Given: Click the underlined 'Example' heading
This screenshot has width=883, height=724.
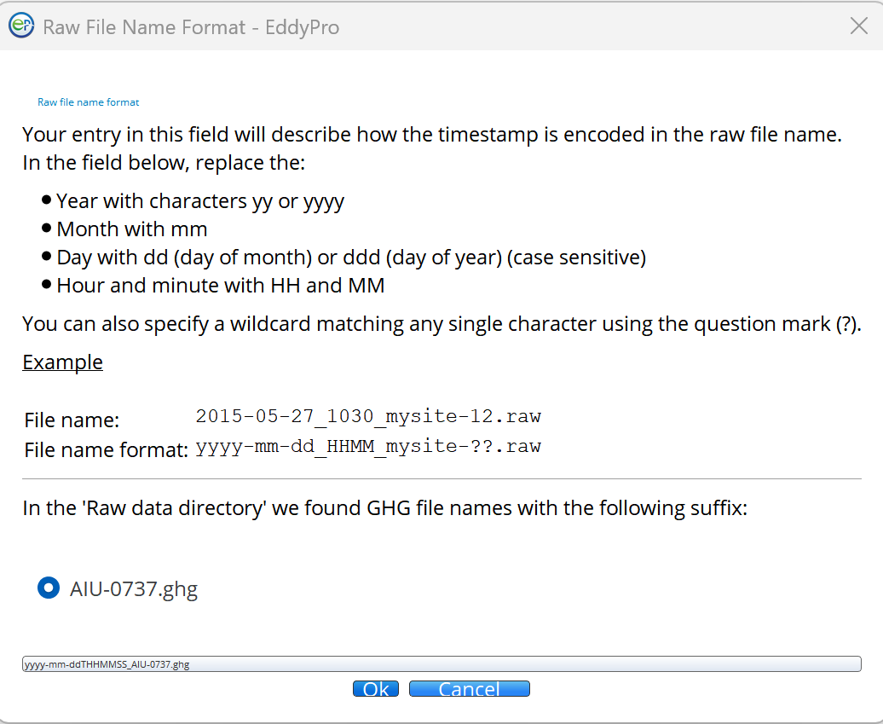Looking at the screenshot, I should [62, 362].
